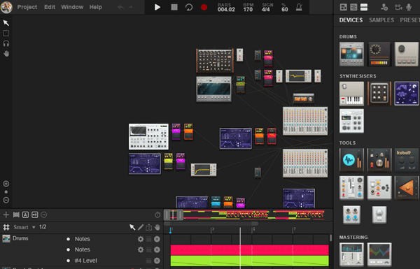Open the Help menu

tap(95, 7)
